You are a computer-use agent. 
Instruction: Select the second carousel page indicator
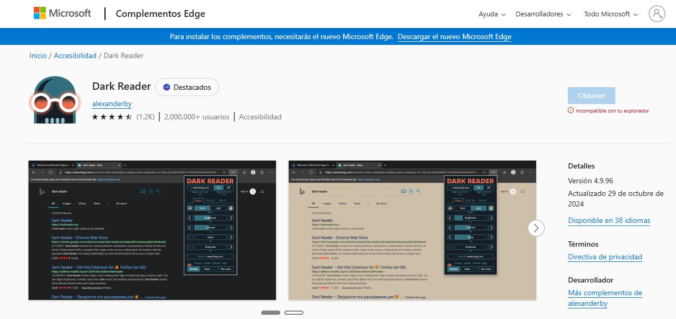294,313
